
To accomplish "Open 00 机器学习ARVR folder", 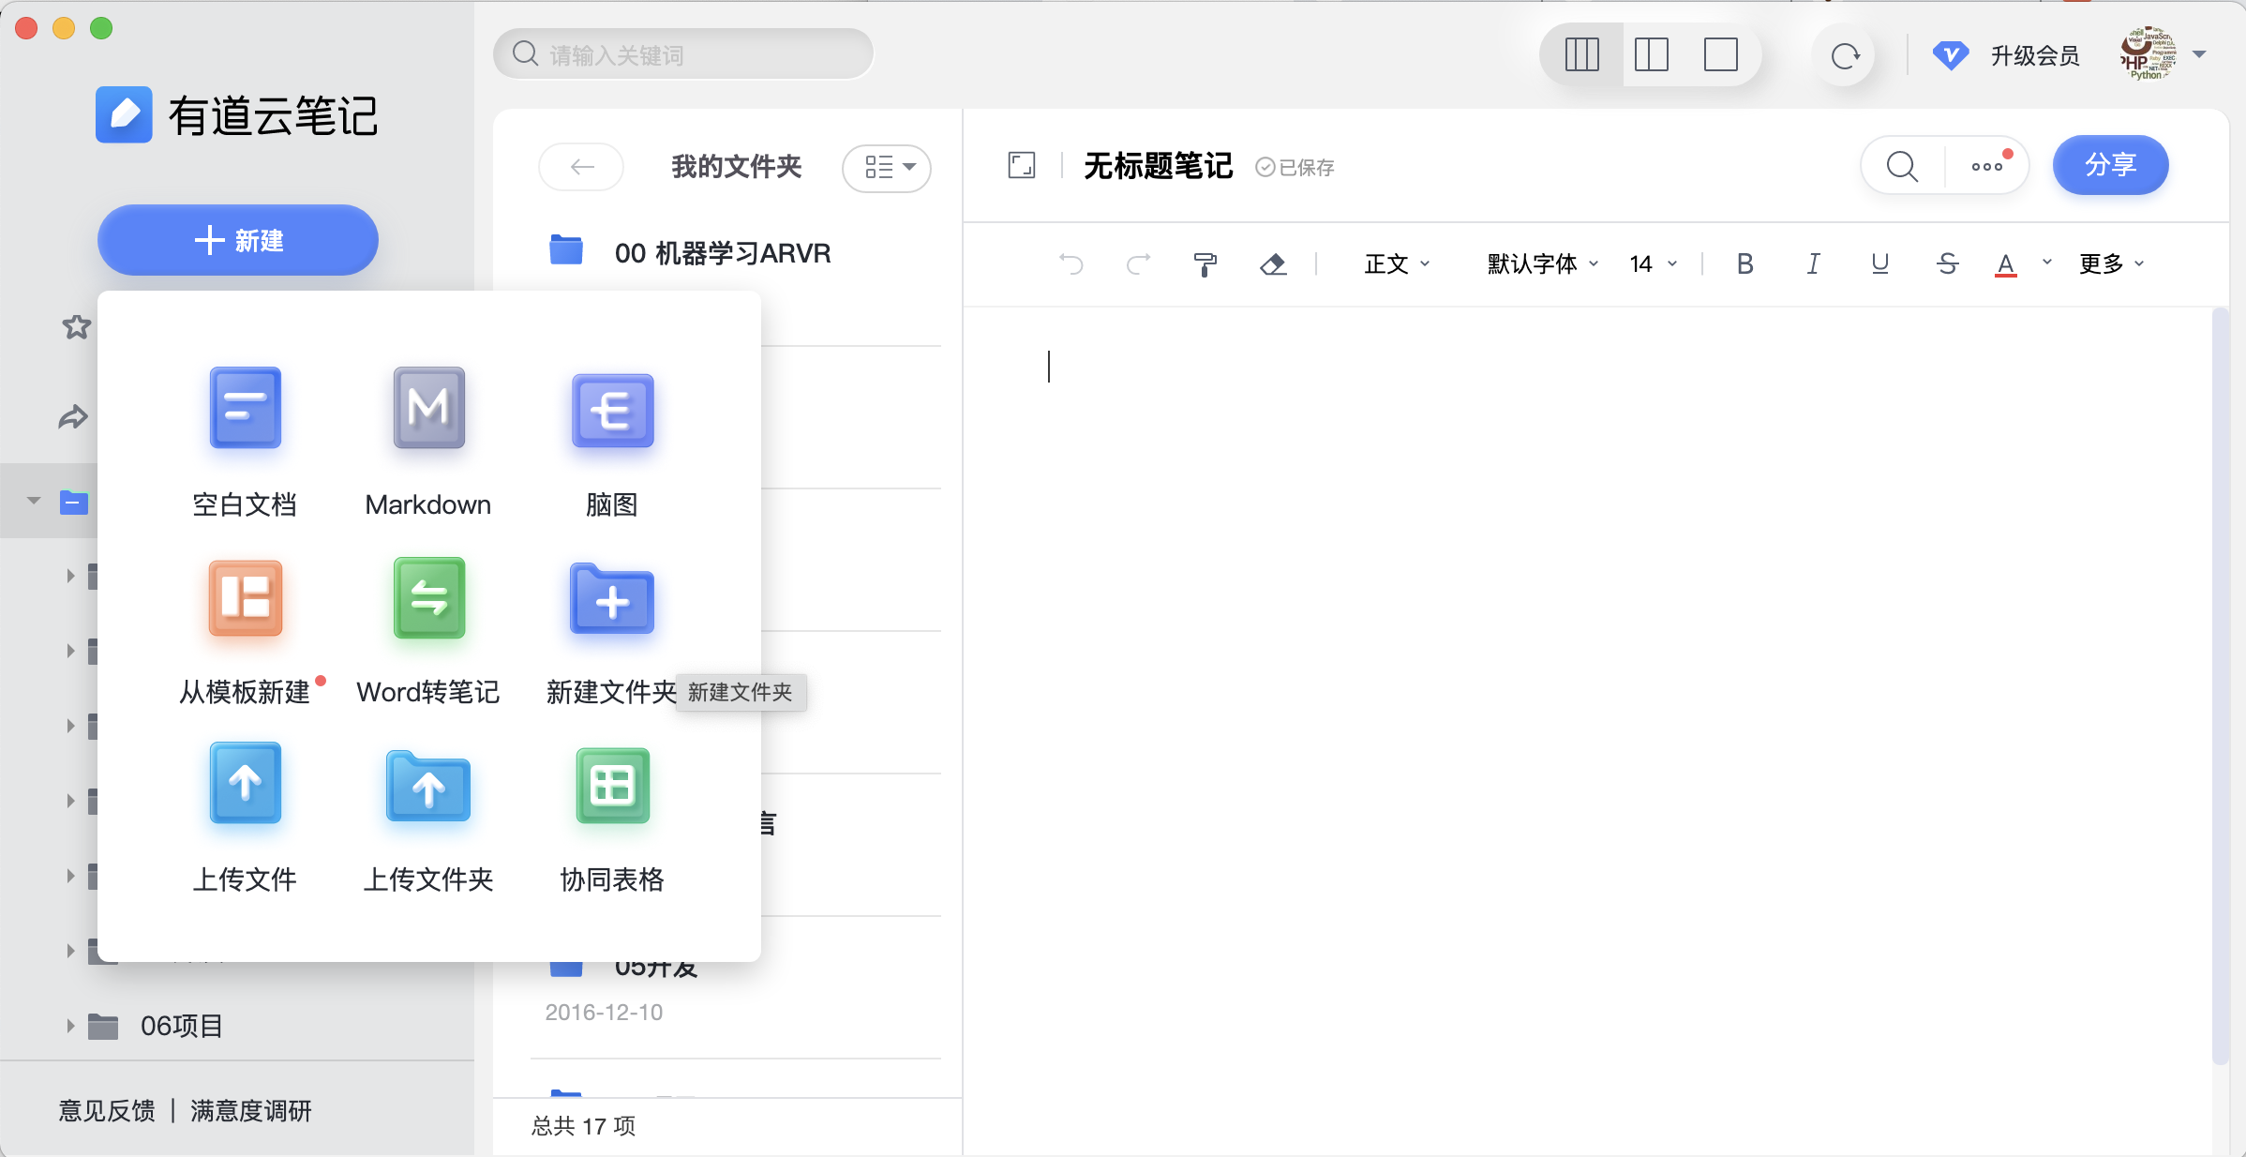I will click(722, 253).
